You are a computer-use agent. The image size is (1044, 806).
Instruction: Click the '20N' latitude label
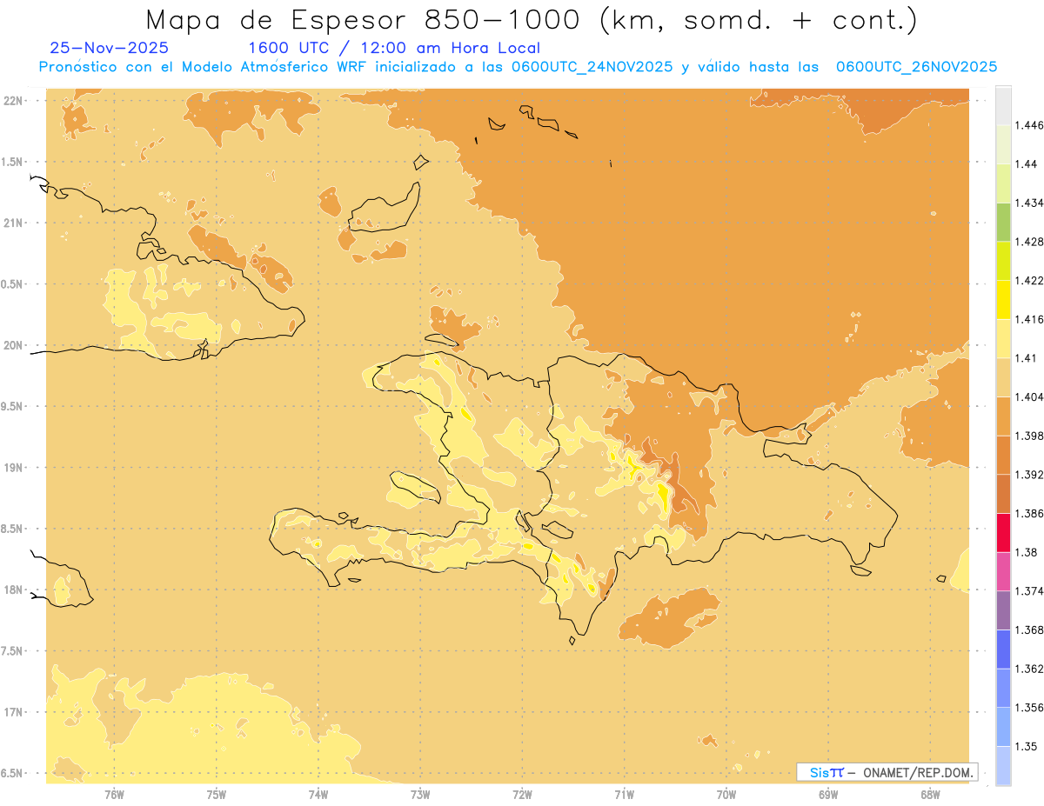click(14, 345)
